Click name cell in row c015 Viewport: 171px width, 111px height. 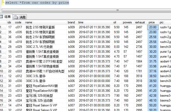pos(46,52)
